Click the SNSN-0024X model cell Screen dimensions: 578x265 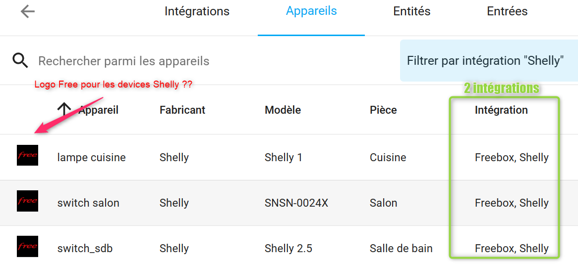296,203
